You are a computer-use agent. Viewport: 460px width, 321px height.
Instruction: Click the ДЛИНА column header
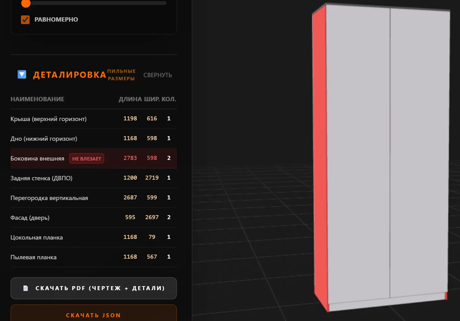[x=130, y=99]
